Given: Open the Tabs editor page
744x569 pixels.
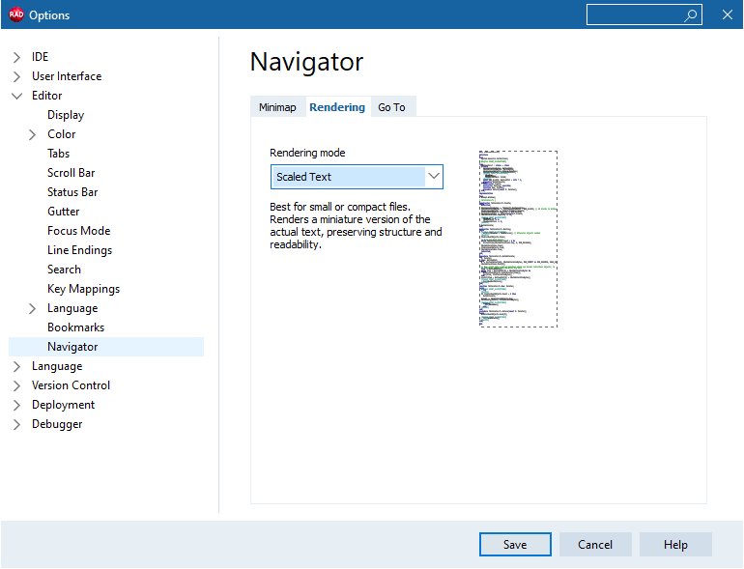Looking at the screenshot, I should 58,154.
